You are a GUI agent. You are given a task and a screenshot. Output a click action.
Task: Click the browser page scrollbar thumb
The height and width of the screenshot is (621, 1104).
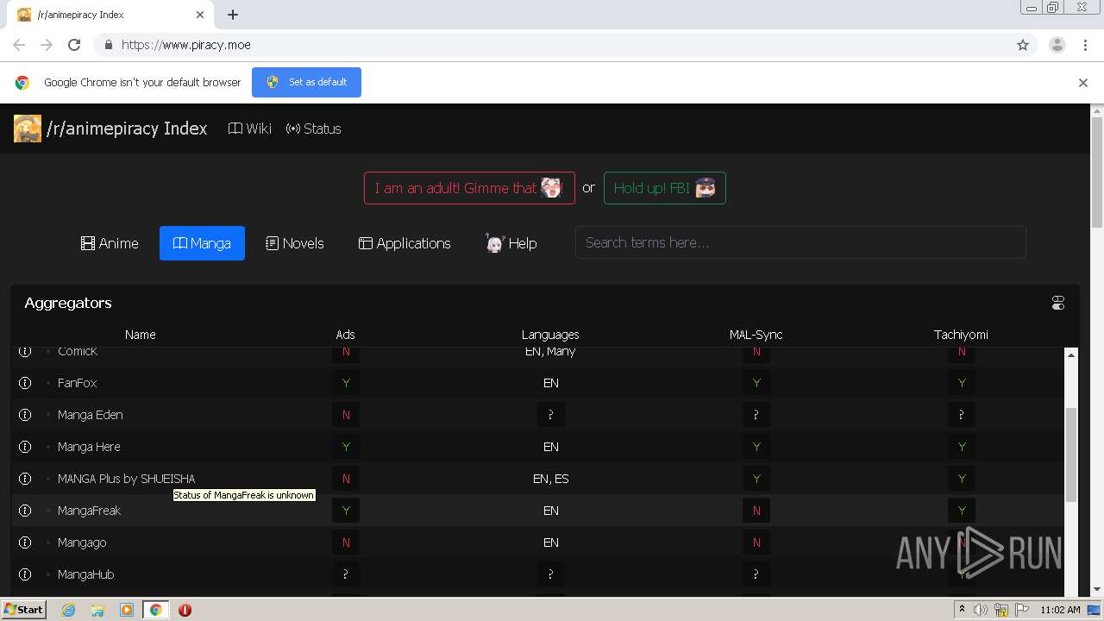(1097, 172)
